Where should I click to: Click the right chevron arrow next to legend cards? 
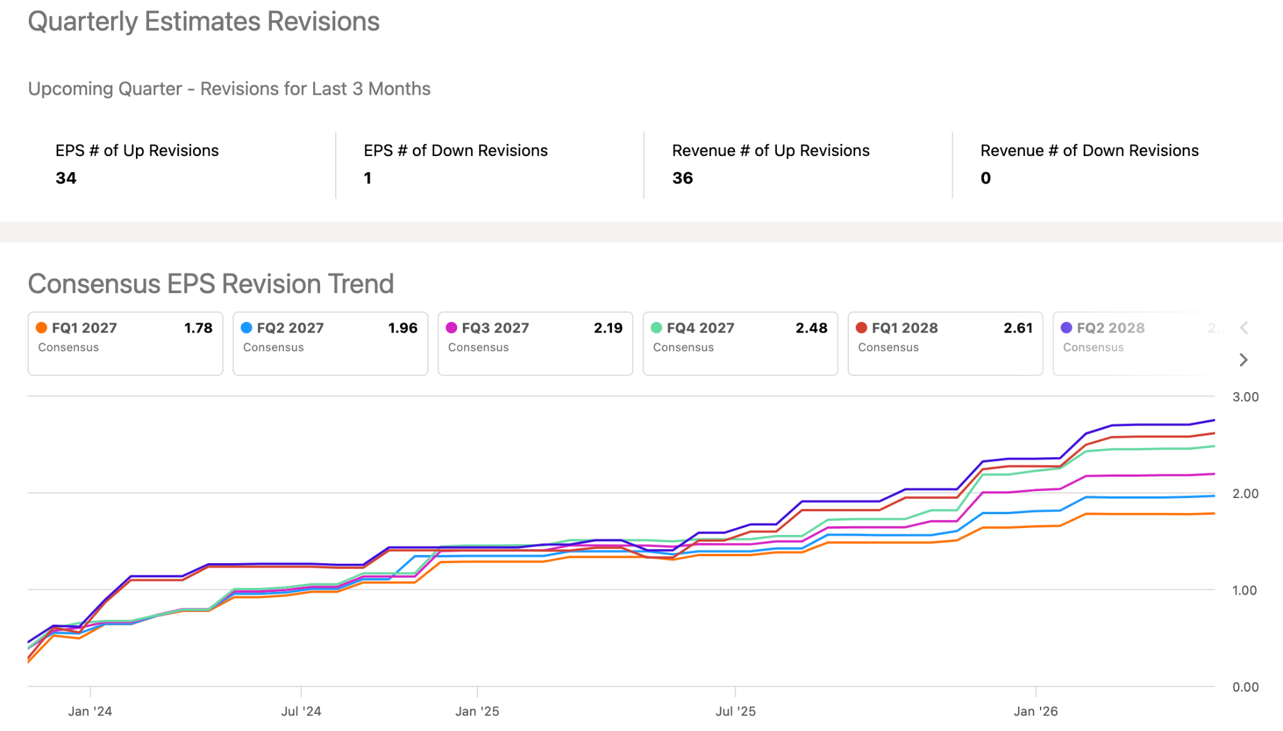1244,360
